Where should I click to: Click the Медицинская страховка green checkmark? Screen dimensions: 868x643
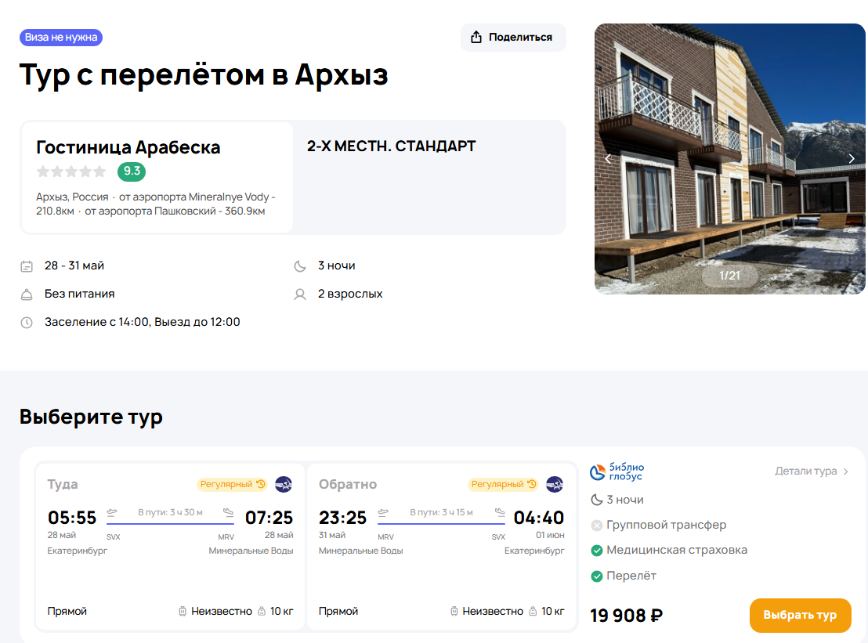[x=597, y=551]
